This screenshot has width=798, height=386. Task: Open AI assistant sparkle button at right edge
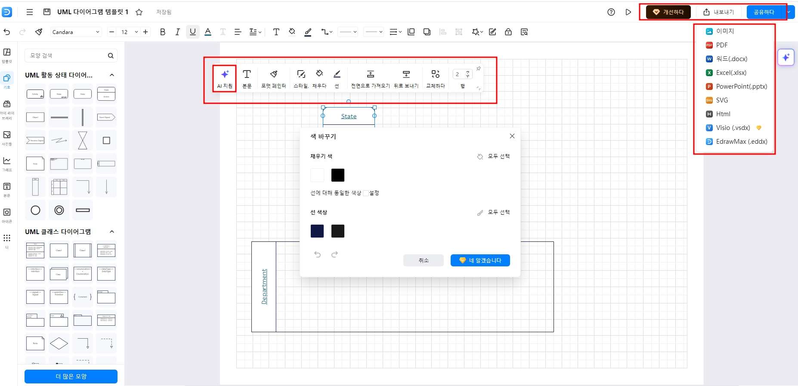786,57
